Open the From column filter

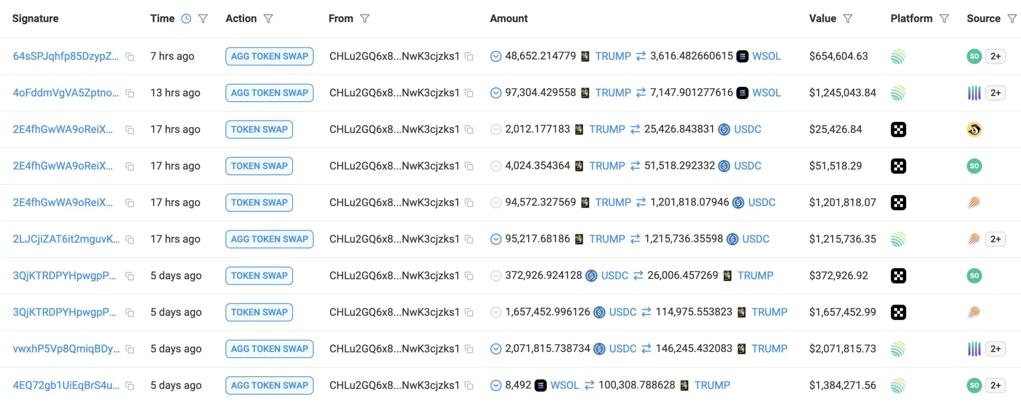(x=365, y=19)
